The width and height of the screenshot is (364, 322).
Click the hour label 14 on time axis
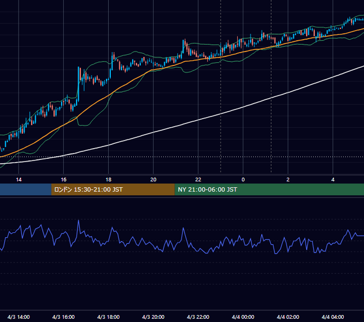(x=19, y=180)
